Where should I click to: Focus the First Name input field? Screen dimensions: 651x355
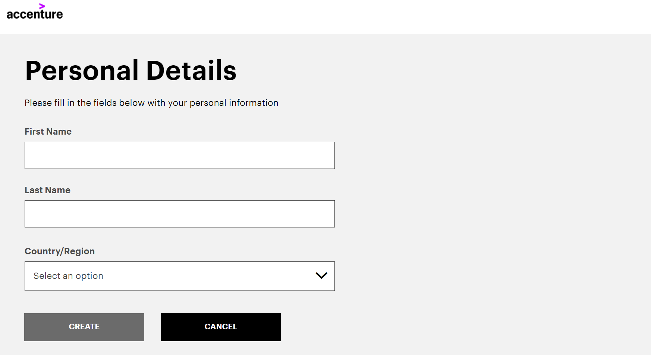coord(180,155)
